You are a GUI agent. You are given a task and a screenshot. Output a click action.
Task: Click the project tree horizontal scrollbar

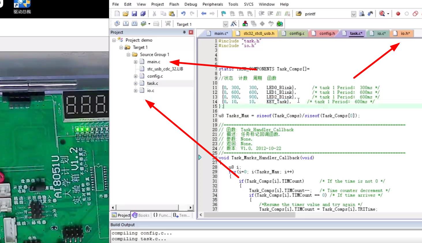[152, 207]
